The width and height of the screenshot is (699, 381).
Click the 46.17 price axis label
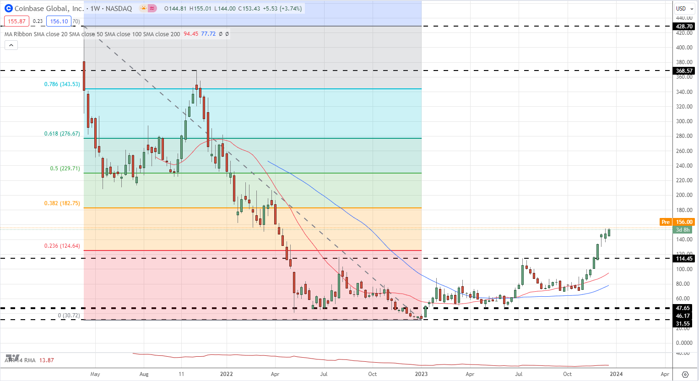[x=683, y=316]
